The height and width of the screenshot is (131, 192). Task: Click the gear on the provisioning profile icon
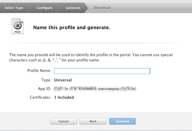point(18,25)
